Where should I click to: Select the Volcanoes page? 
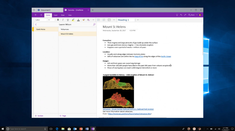click(65, 29)
